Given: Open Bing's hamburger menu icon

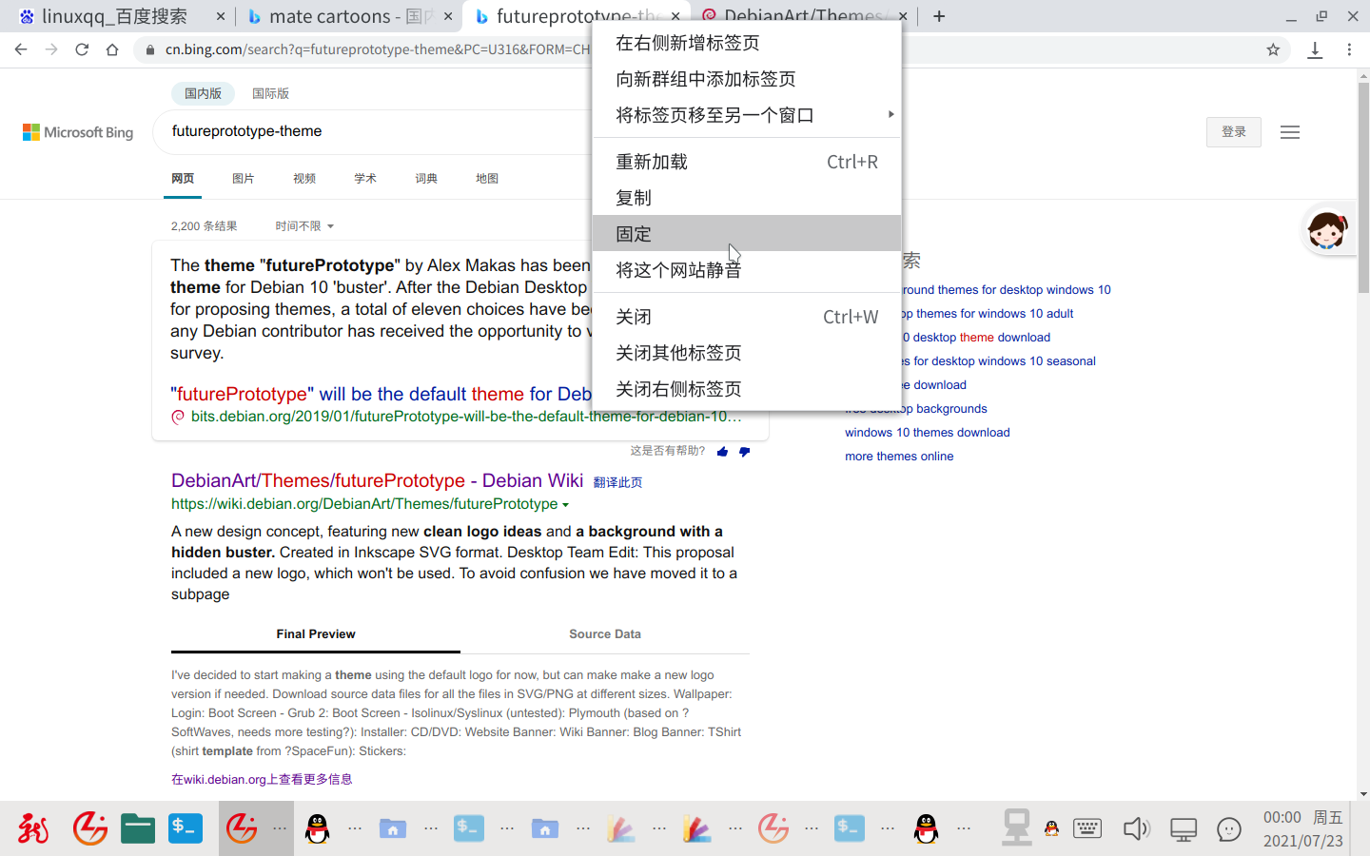Looking at the screenshot, I should click(x=1290, y=132).
